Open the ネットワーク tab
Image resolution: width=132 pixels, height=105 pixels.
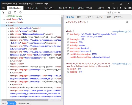point(65,8)
